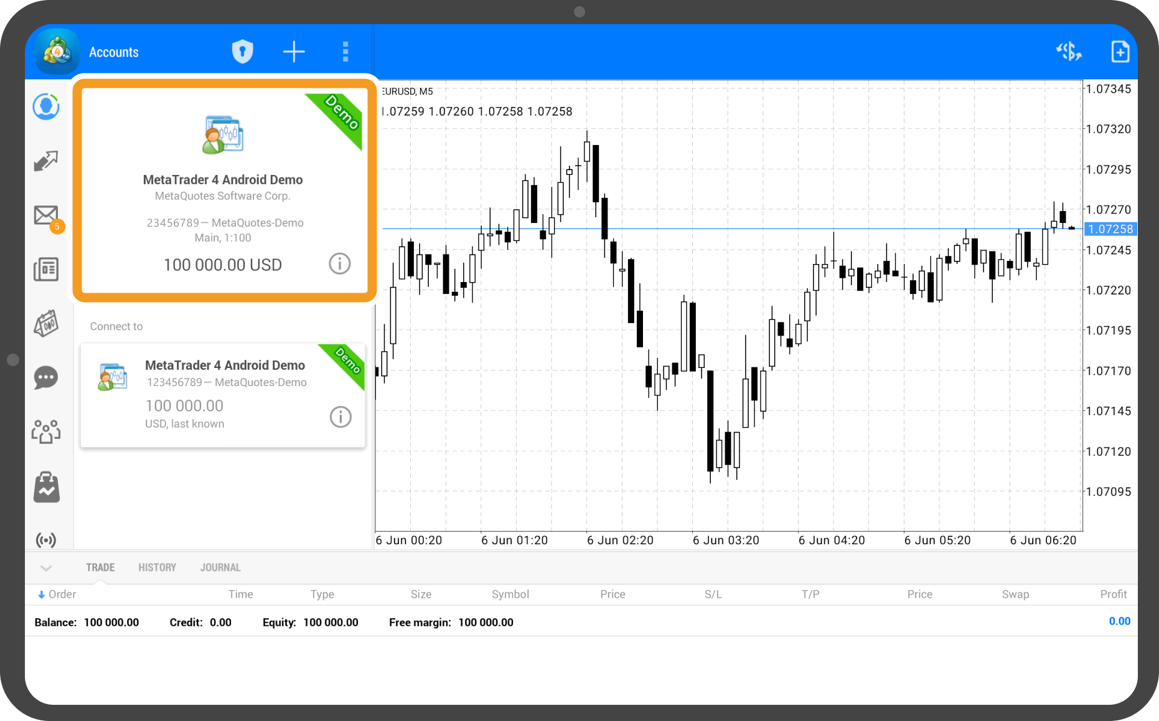Click the Accounts title text
The height and width of the screenshot is (721, 1159).
click(x=114, y=52)
